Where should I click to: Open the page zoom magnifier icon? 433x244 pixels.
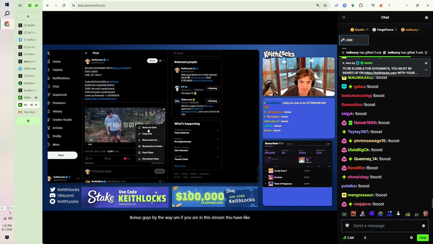click(318, 5)
